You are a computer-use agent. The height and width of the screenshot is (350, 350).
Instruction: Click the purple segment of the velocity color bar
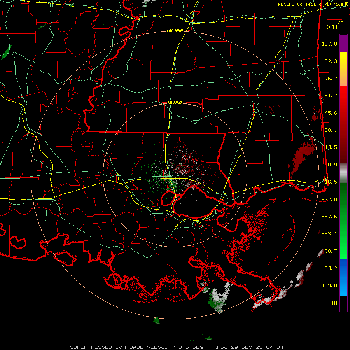pyautogui.click(x=343, y=44)
